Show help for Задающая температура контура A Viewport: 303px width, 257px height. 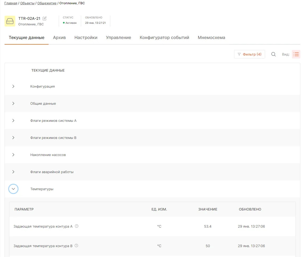[77, 226]
